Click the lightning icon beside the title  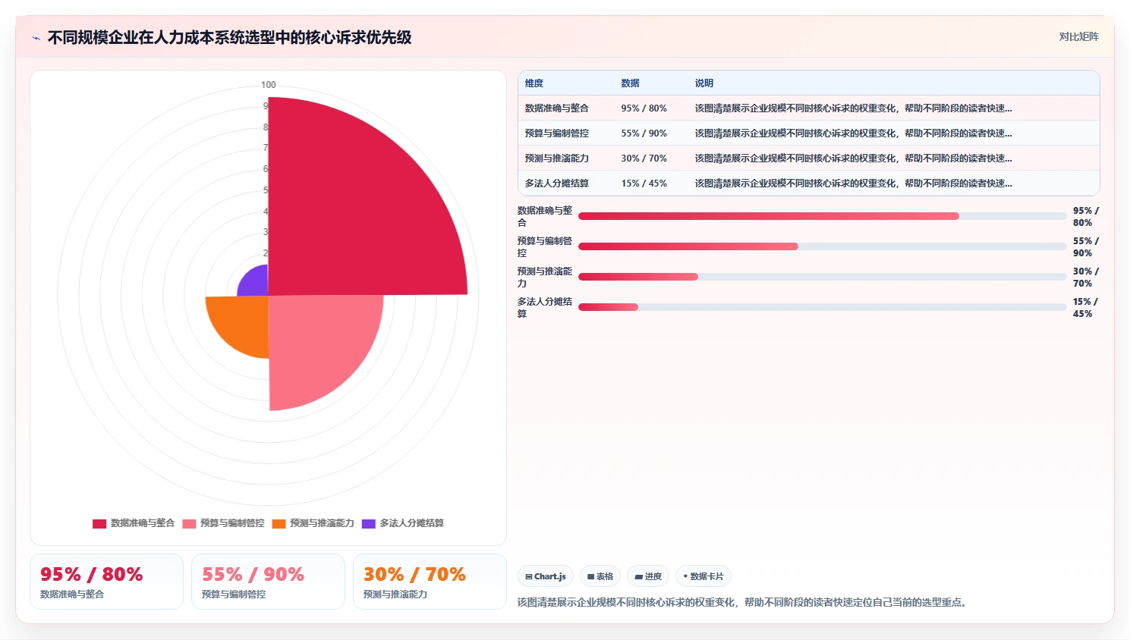[x=36, y=38]
